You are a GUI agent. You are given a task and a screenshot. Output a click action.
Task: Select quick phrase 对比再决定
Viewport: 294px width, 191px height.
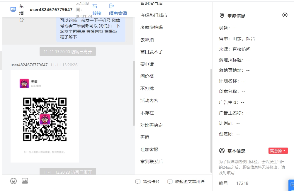[x=152, y=125]
